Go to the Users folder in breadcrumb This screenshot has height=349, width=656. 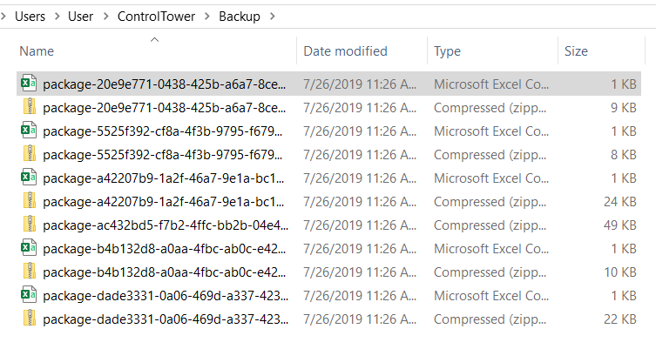pos(30,17)
